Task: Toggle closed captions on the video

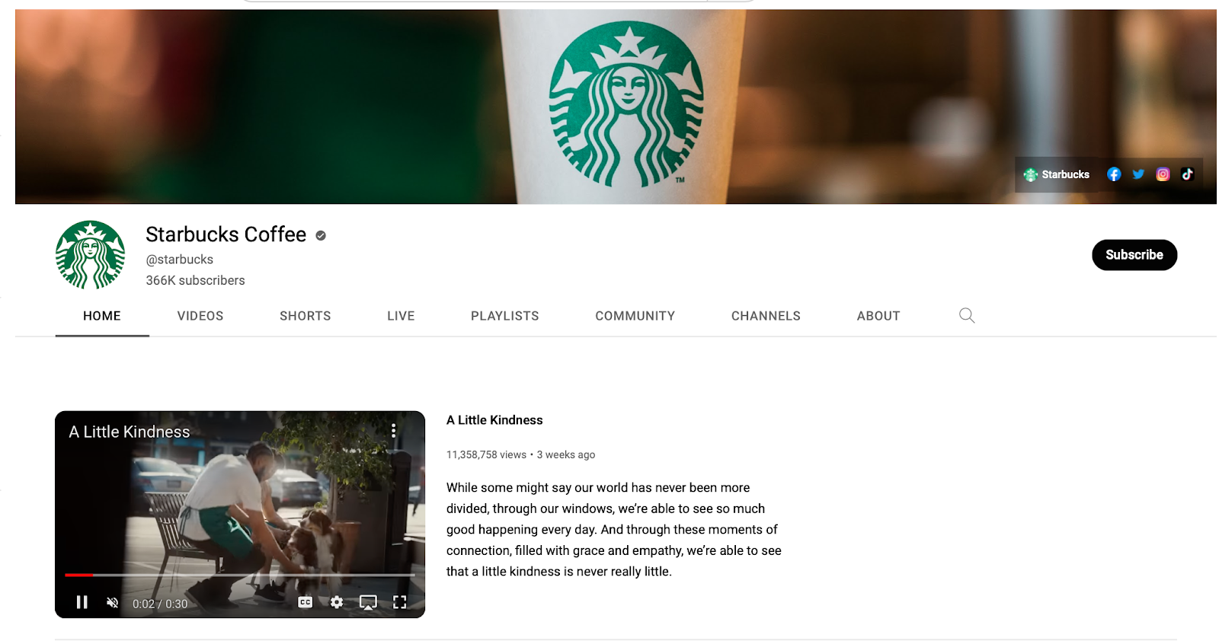Action: [306, 602]
